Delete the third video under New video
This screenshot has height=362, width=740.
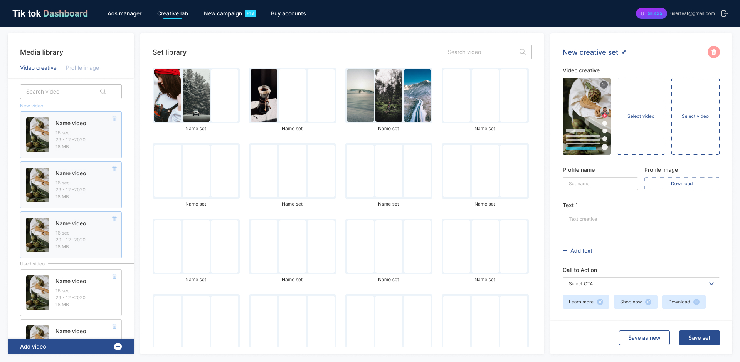114,219
